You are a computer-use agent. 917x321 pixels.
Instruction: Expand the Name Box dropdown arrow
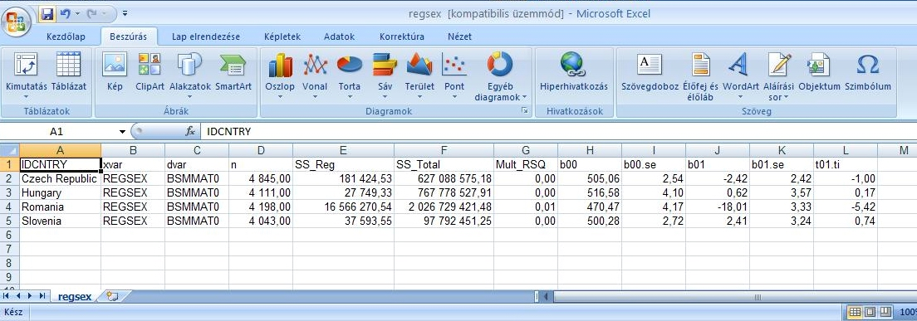[122, 132]
